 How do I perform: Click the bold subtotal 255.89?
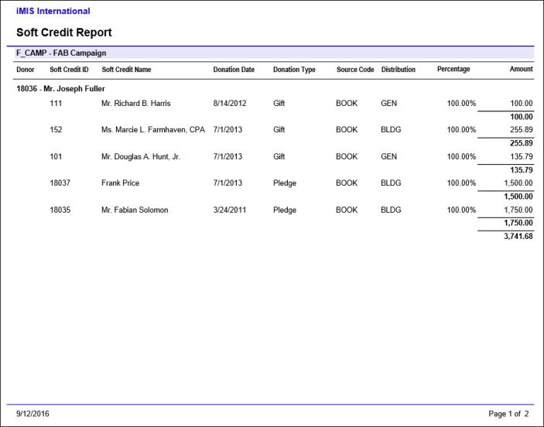pos(522,143)
